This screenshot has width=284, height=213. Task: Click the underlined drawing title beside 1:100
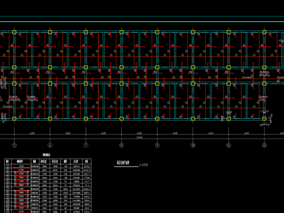(123, 163)
